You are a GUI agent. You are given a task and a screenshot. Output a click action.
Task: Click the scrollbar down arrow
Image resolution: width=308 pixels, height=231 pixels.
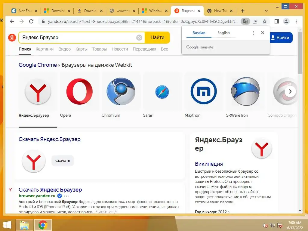(x=300, y=211)
